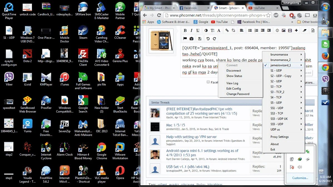Tick the Facebook share checkbox
The image size is (333, 187).
[x=208, y=82]
